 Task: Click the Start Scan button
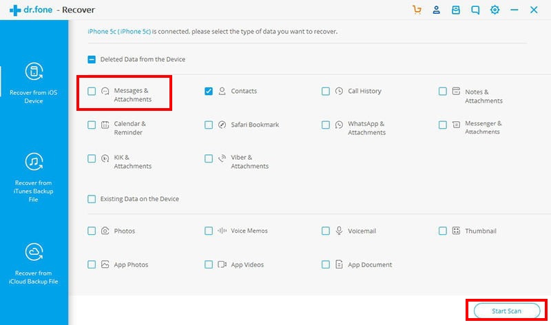tap(506, 311)
